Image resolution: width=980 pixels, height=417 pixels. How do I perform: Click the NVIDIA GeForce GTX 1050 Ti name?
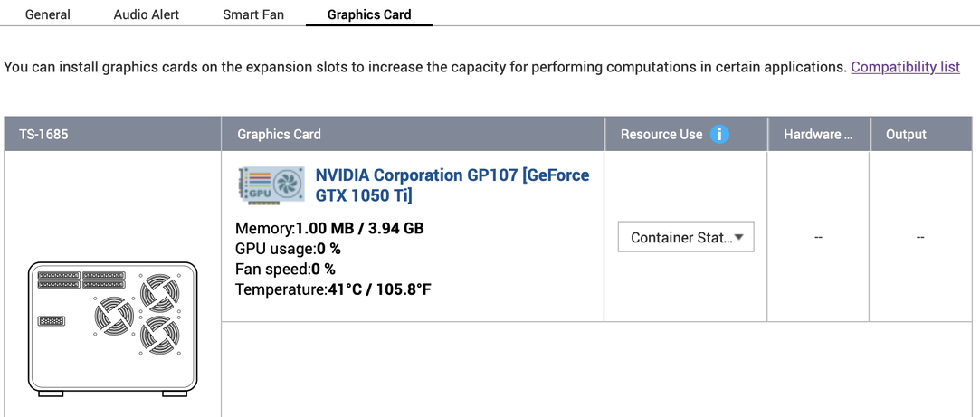(x=452, y=185)
